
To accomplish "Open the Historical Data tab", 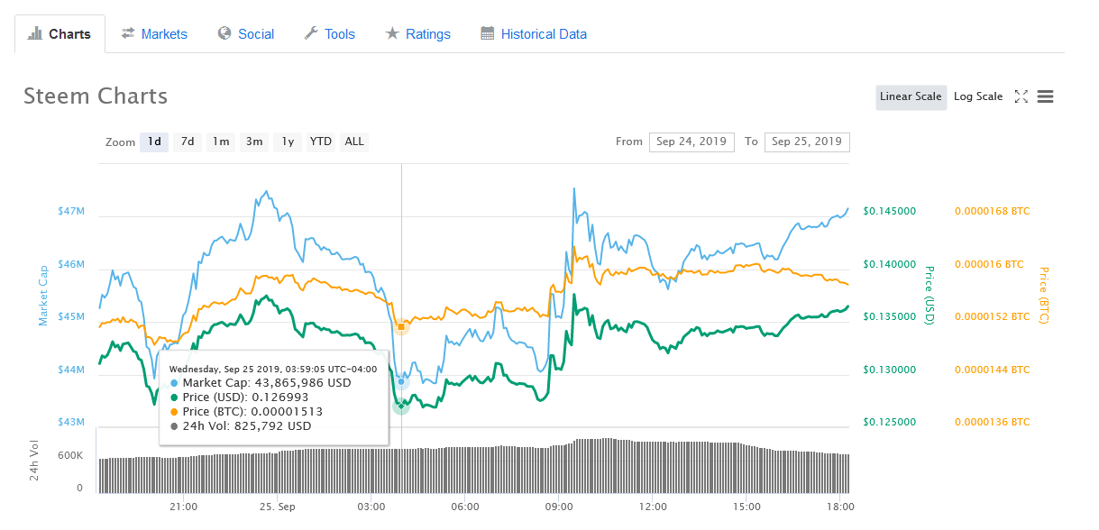I will [x=534, y=34].
